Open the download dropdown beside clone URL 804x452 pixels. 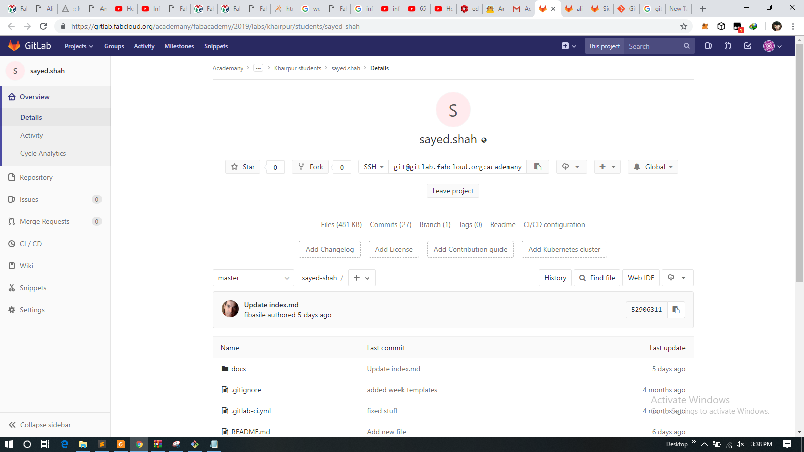click(x=571, y=167)
